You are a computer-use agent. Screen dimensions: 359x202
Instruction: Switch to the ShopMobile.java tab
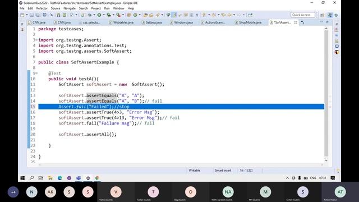click(x=248, y=22)
